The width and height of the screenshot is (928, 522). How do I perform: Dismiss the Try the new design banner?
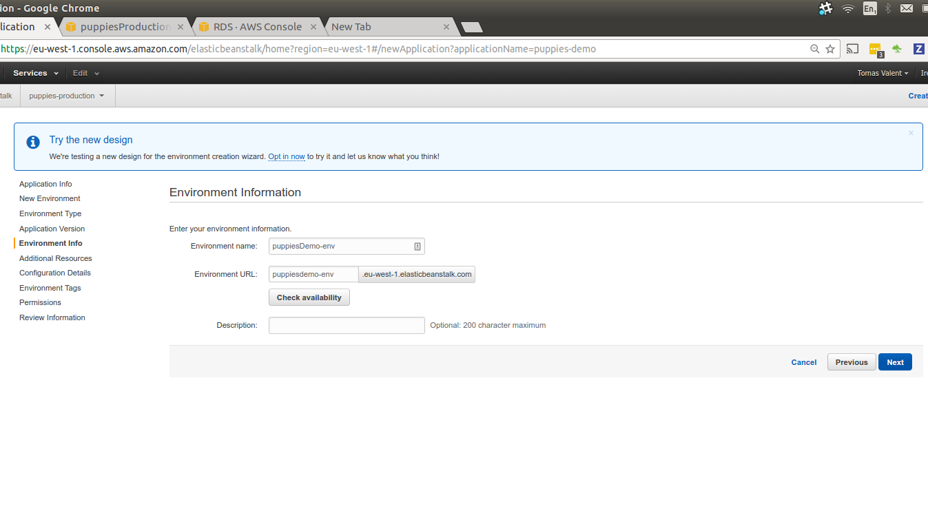911,133
